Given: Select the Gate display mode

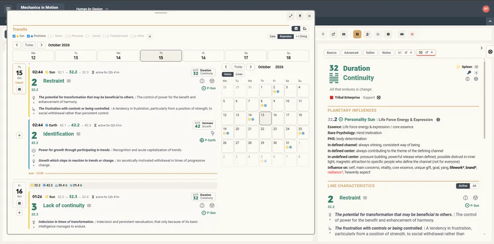Looking at the screenshot, I should coord(272,37).
